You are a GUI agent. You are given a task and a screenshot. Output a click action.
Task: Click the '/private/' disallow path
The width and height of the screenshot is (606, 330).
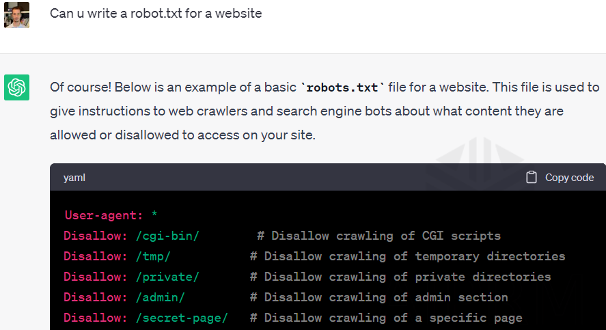[x=167, y=277]
